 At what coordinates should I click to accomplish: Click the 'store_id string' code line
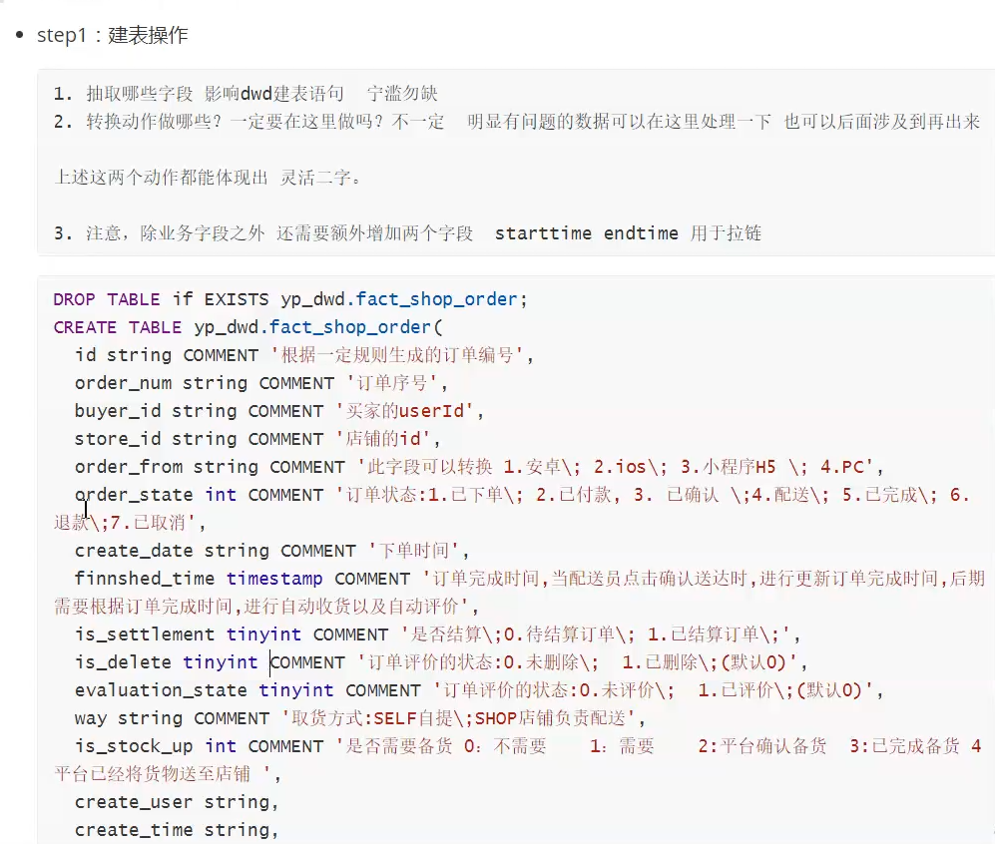[257, 439]
